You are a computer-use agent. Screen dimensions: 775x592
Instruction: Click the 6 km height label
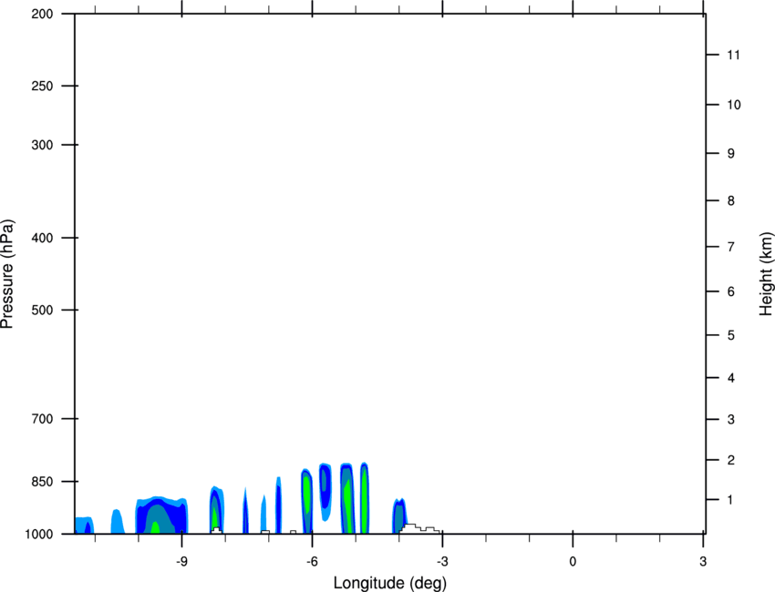pos(730,291)
